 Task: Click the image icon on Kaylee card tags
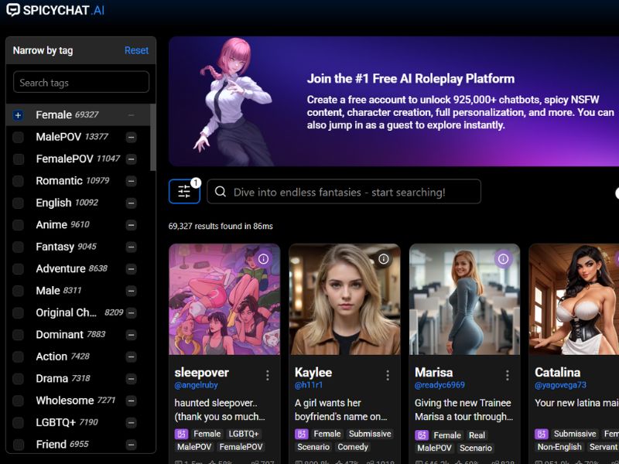click(301, 434)
